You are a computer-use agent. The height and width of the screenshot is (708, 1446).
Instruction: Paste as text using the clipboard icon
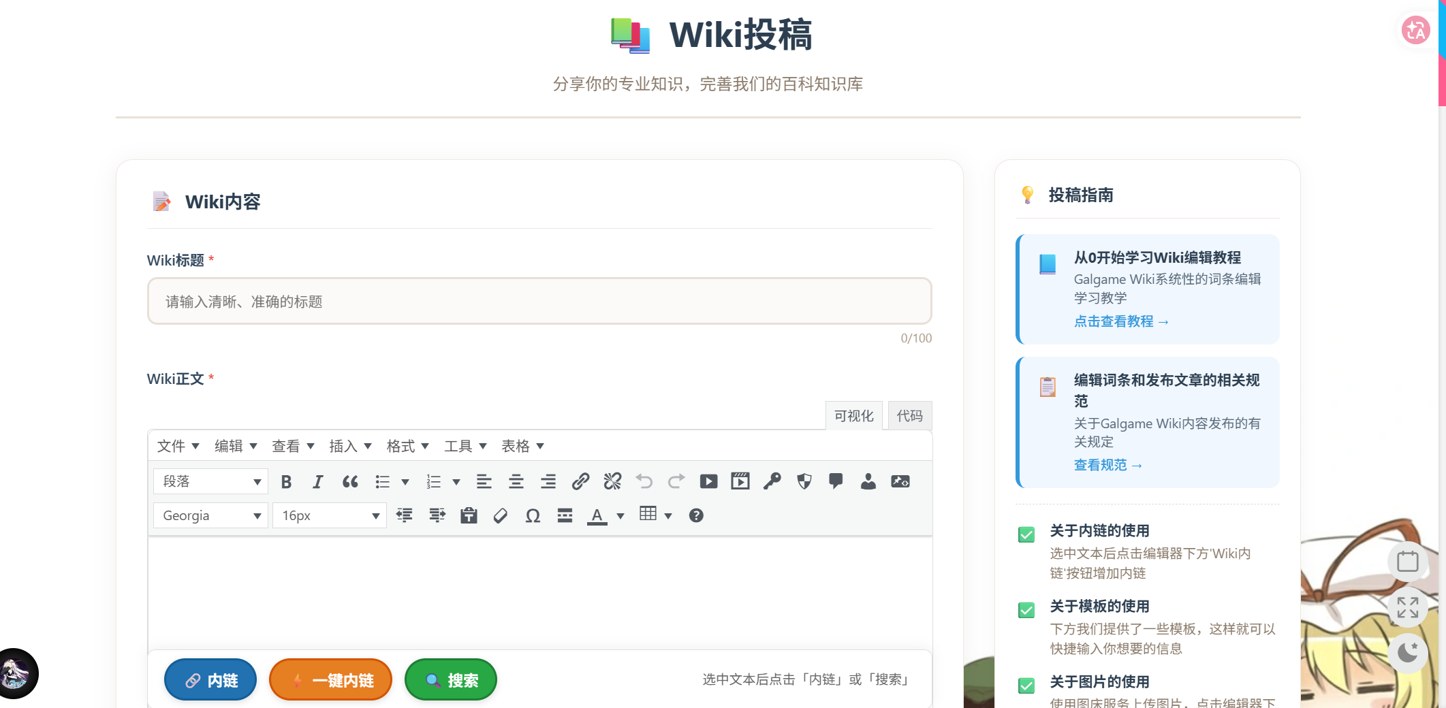tap(469, 516)
